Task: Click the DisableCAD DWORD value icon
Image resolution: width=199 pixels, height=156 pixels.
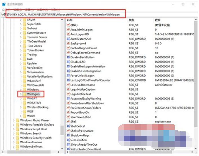Action: click(68, 62)
